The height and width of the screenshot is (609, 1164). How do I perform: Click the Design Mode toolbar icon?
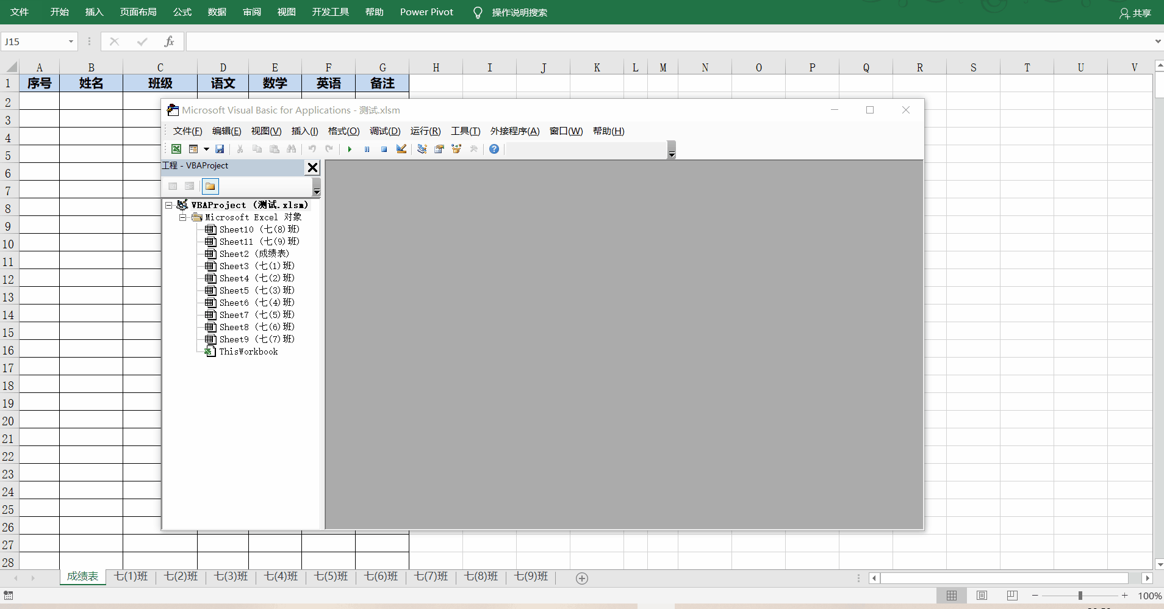click(401, 149)
